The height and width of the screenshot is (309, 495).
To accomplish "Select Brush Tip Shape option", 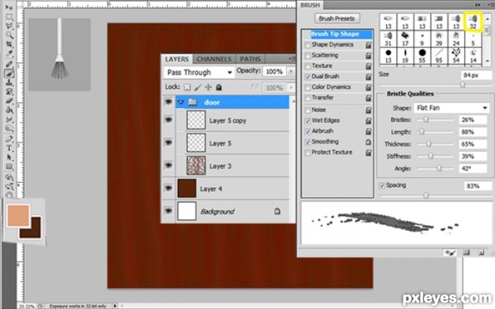I will (x=335, y=34).
